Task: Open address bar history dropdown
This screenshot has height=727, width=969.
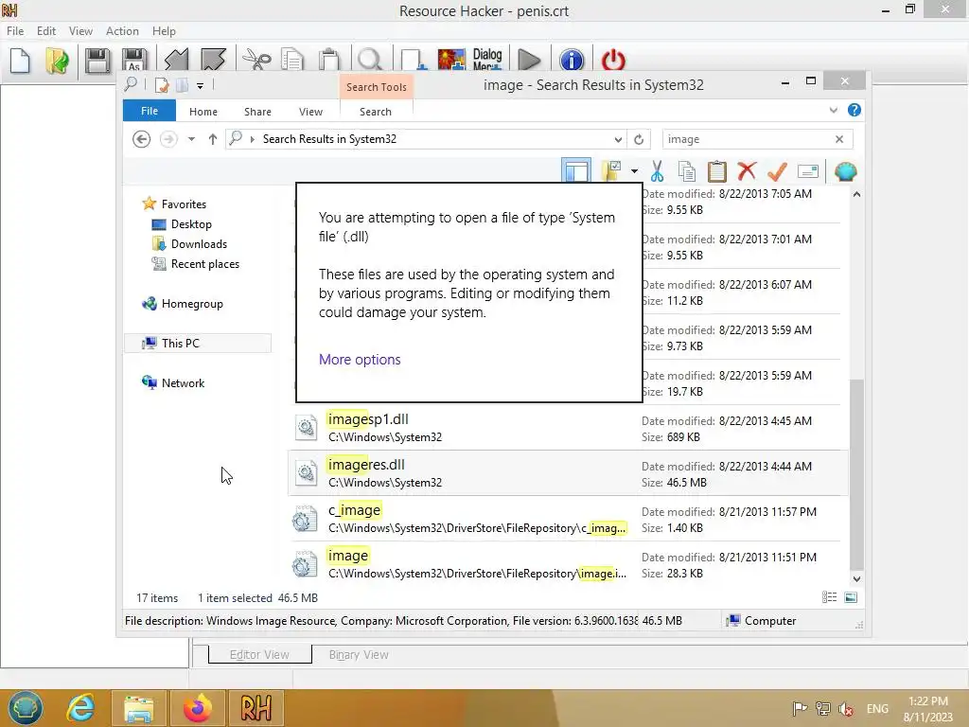Action: pos(617,139)
